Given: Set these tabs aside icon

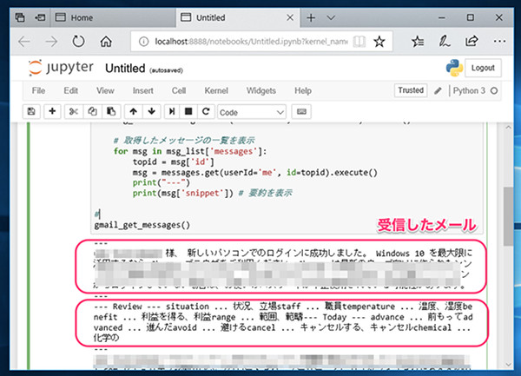Looking at the screenshot, I should click(40, 17).
